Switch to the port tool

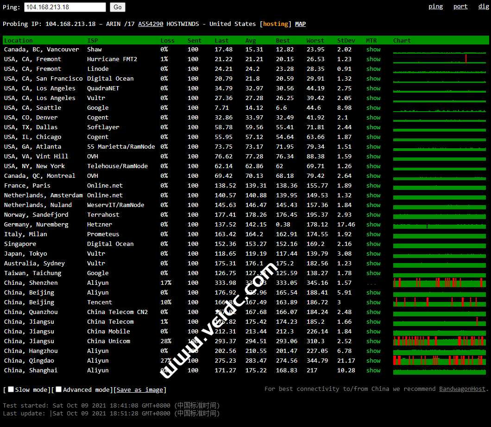pos(460,6)
